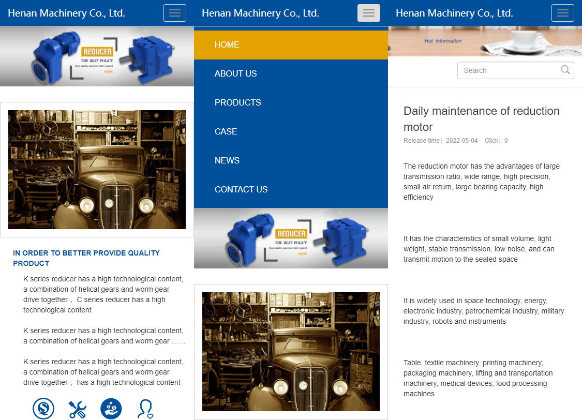The height and width of the screenshot is (420, 582).
Task: Select HOME in the navigation menu
Action: click(291, 45)
